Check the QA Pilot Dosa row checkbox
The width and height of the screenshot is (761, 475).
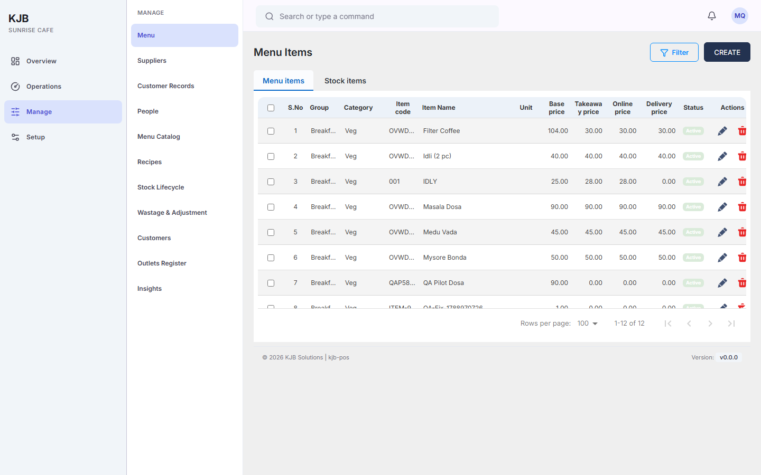click(271, 283)
